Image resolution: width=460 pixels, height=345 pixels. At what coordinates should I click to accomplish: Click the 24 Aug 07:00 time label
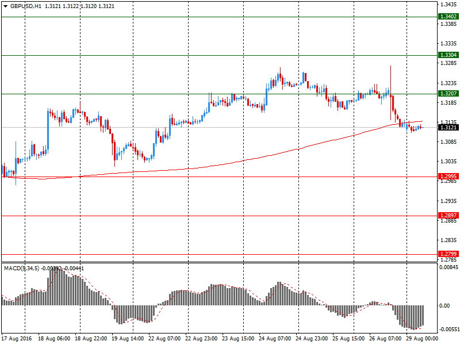pyautogui.click(x=275, y=339)
